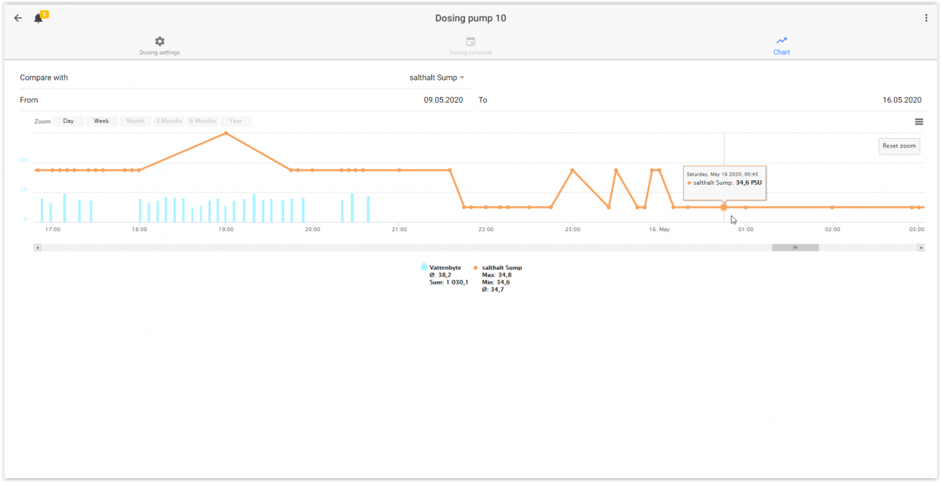
Task: Open the chart hamburger context menu
Action: [x=919, y=121]
